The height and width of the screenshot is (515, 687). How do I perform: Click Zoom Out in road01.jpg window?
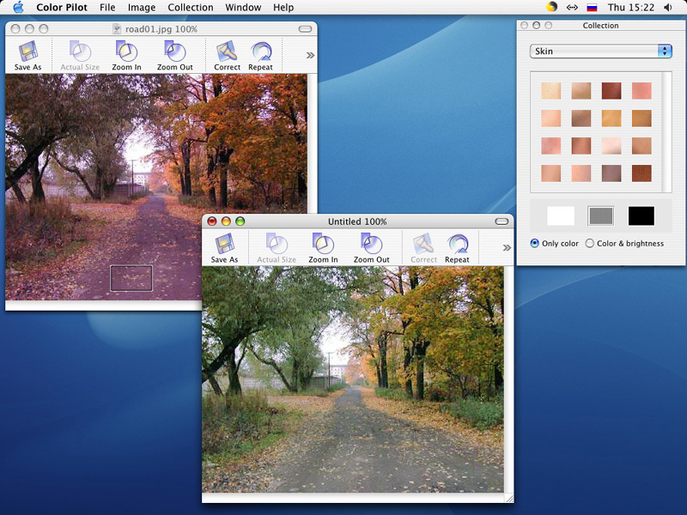coord(175,56)
